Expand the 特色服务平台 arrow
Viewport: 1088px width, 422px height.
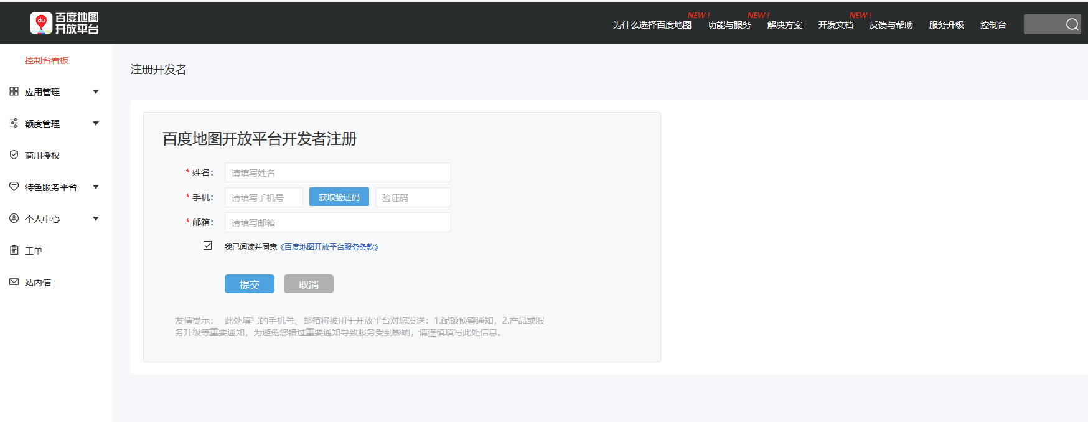click(x=96, y=187)
